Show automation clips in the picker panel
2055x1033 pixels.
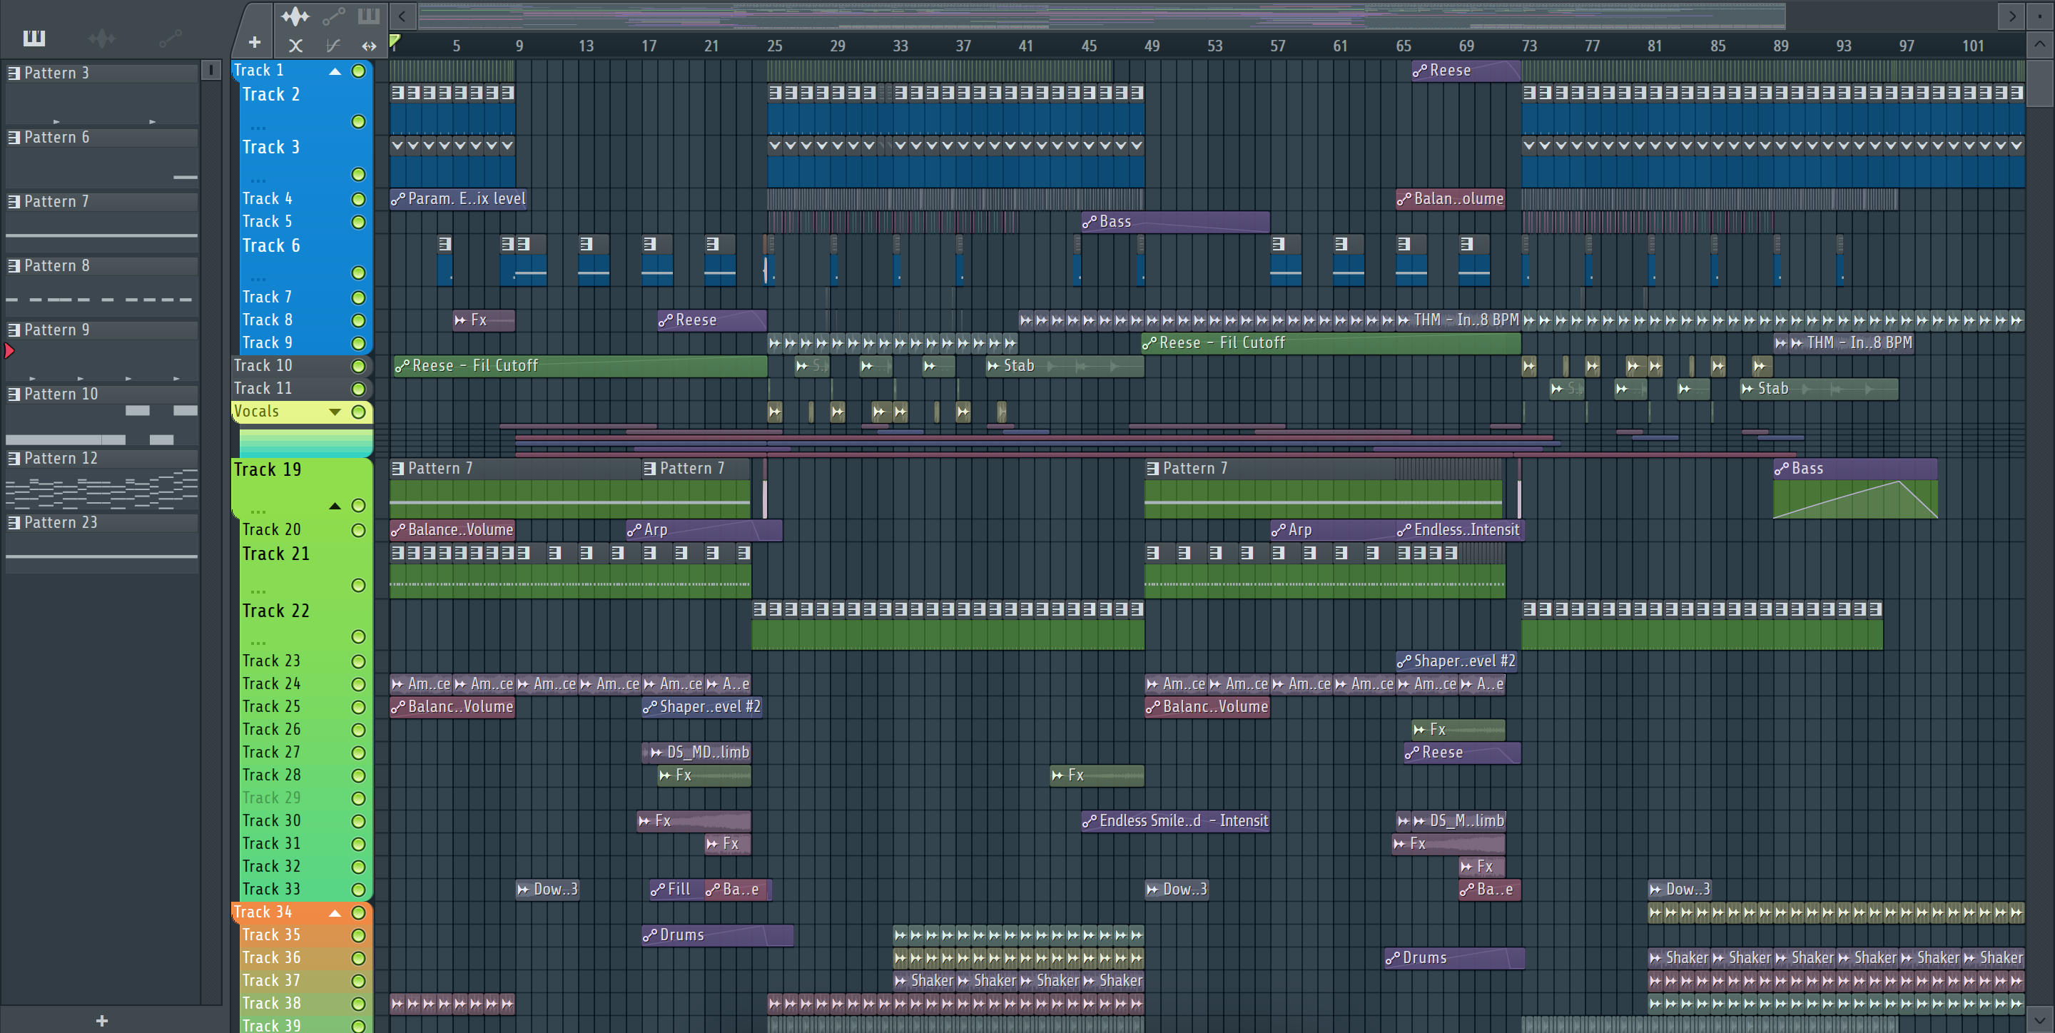[170, 38]
